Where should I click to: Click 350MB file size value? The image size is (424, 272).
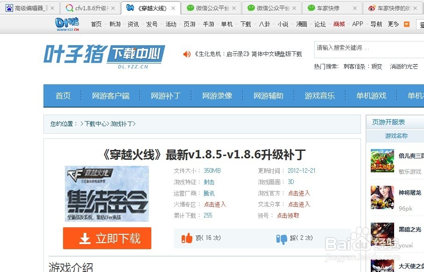click(x=212, y=171)
